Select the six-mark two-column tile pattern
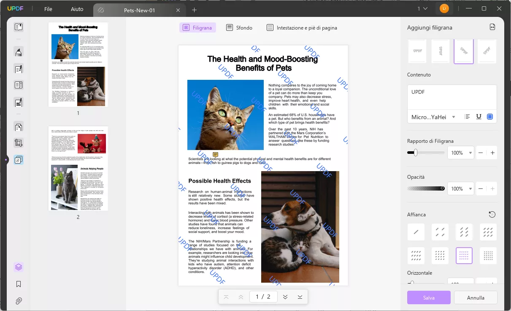Screen dimensions: 511x311 [x=464, y=232]
